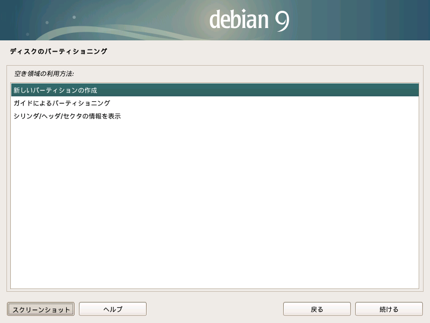This screenshot has width=430, height=323.
Task: Click the white space right of ガイドによるパーティショニング
Action: pos(269,103)
